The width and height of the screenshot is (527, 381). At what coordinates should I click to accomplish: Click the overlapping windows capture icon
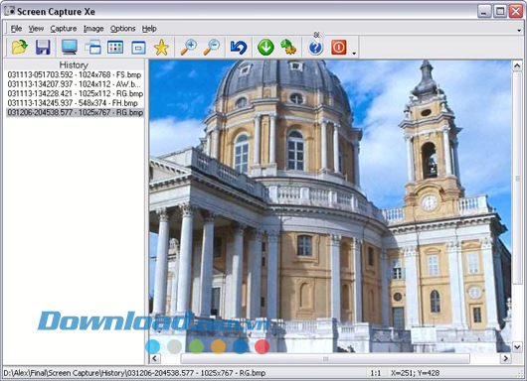click(x=92, y=47)
